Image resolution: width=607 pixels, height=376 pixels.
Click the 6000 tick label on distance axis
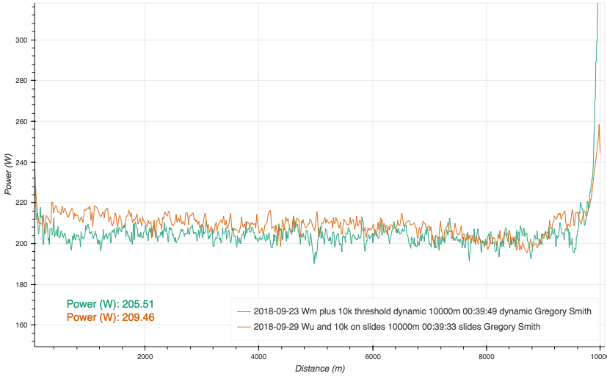(x=372, y=355)
